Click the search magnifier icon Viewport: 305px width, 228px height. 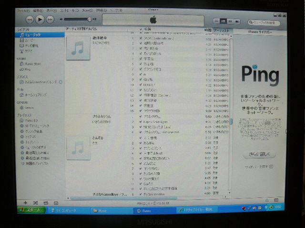tap(251, 22)
